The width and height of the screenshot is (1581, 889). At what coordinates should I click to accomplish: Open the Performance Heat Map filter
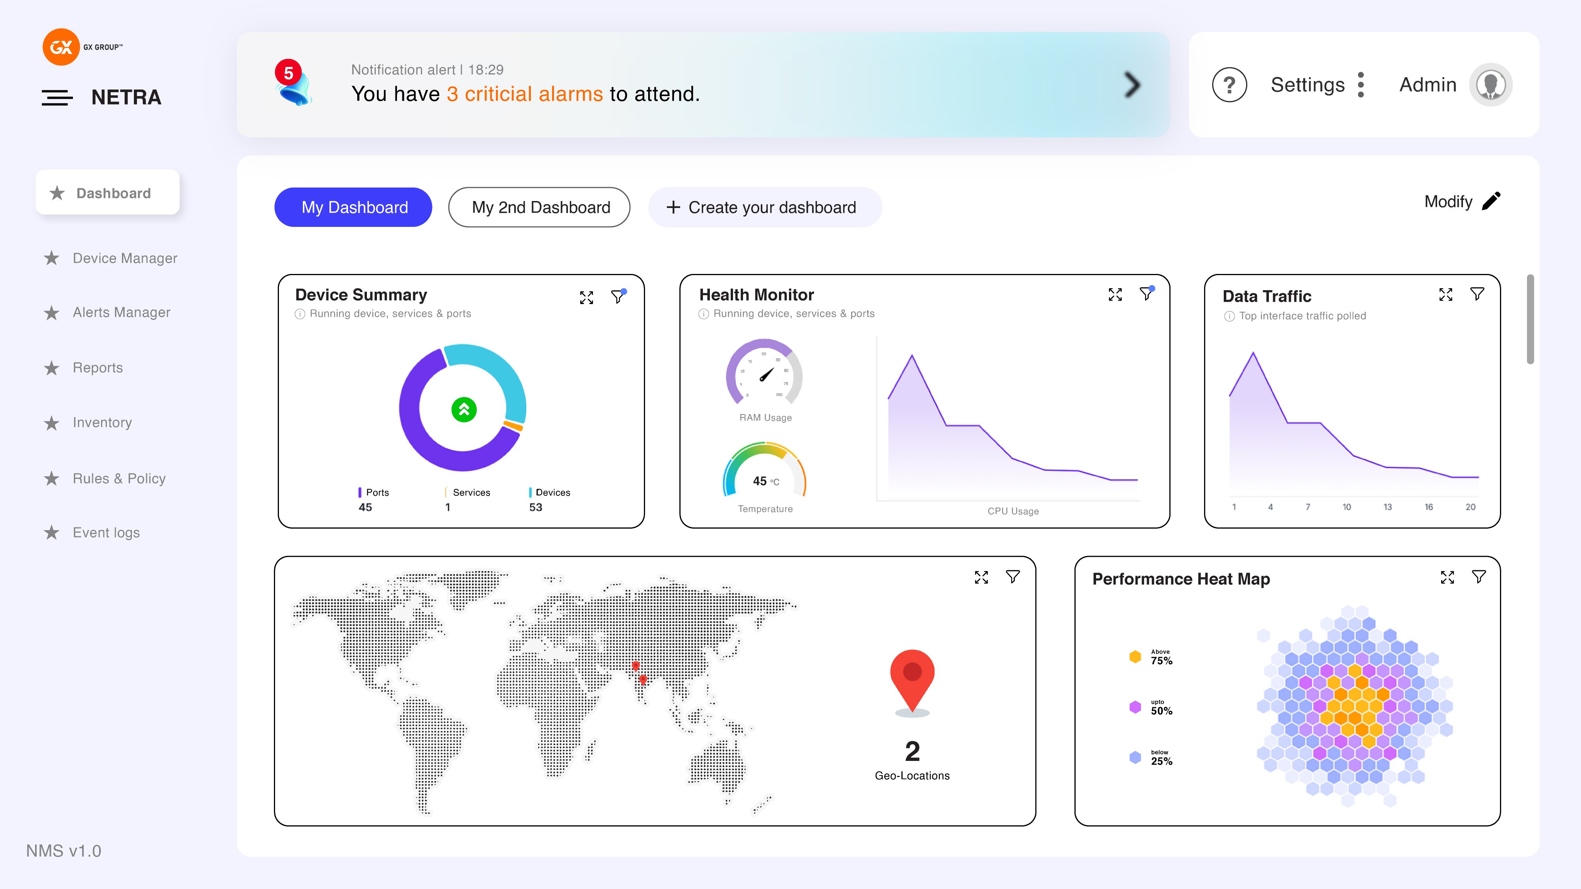click(1479, 576)
